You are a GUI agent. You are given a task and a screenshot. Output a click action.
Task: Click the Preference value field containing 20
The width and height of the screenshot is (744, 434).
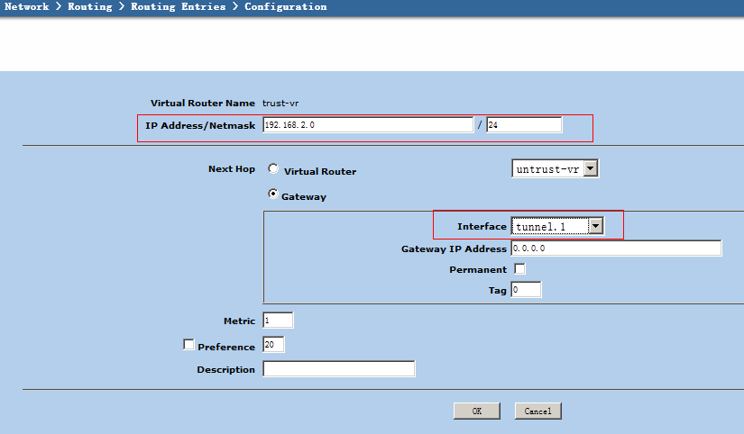[273, 345]
